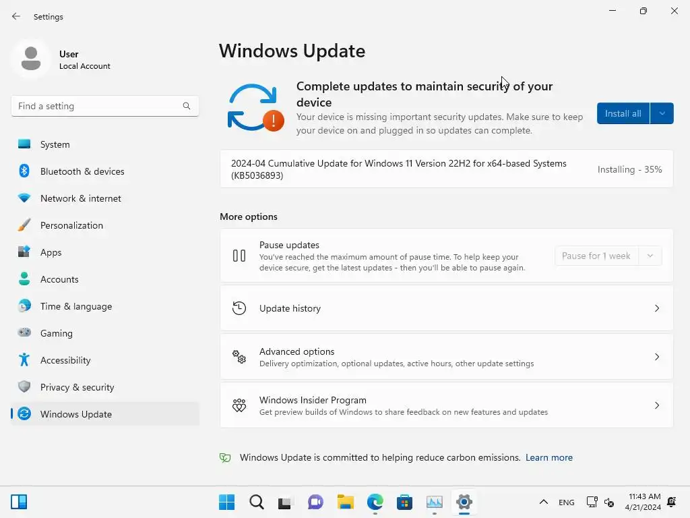Viewport: 690px width, 518px height.
Task: Open the Widgets panel on taskbar
Action: 19,502
